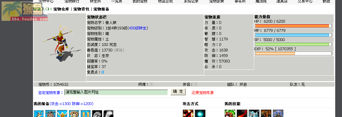Open 宠物银行 in the top menu
The height and width of the screenshot is (117, 342).
pos(72,2)
